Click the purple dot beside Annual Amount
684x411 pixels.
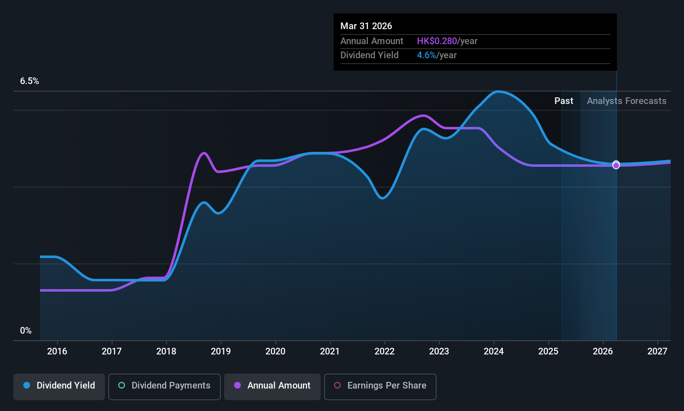[237, 386]
